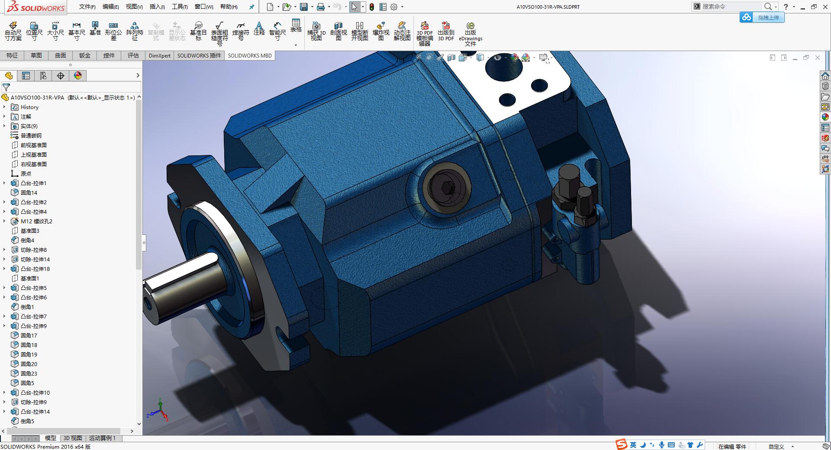Expand the manager tabs chevron arrow
The image size is (831, 450).
pos(138,75)
